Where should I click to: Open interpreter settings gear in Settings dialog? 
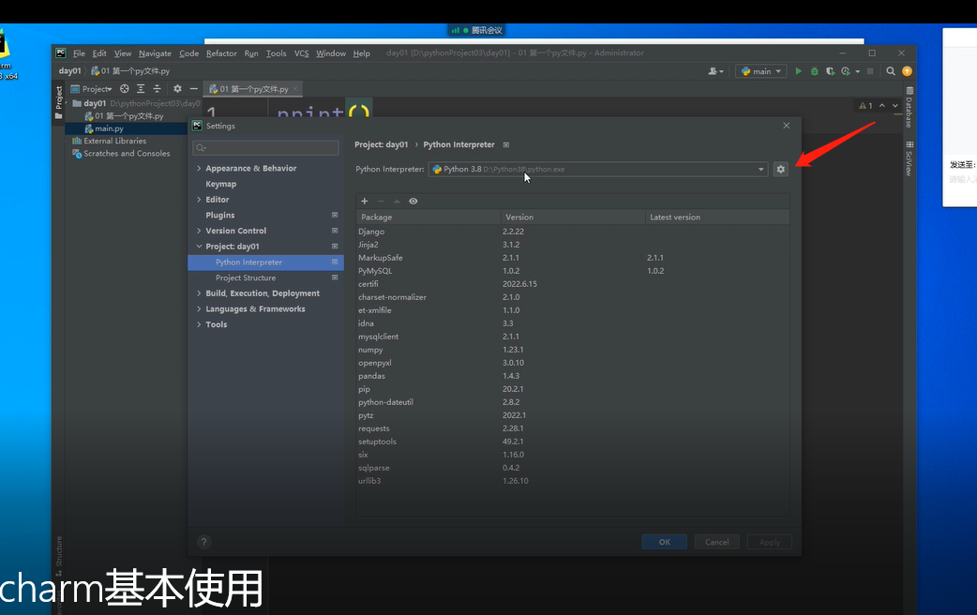pos(781,169)
